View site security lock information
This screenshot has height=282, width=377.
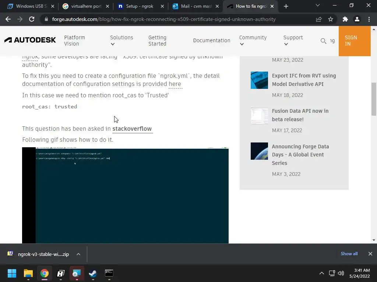[46, 19]
